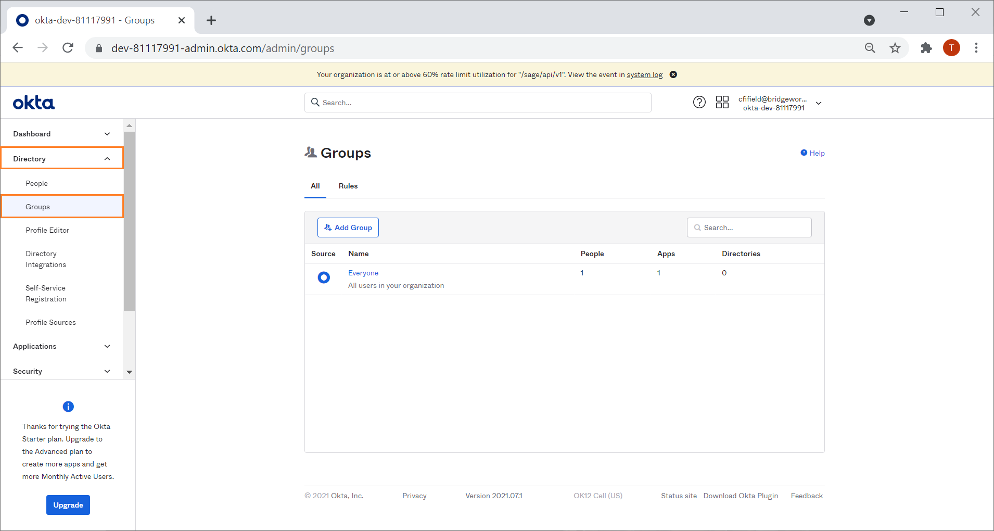Click the info icon above the Starter plan message
Viewport: 994px width, 531px height.
coord(68,407)
